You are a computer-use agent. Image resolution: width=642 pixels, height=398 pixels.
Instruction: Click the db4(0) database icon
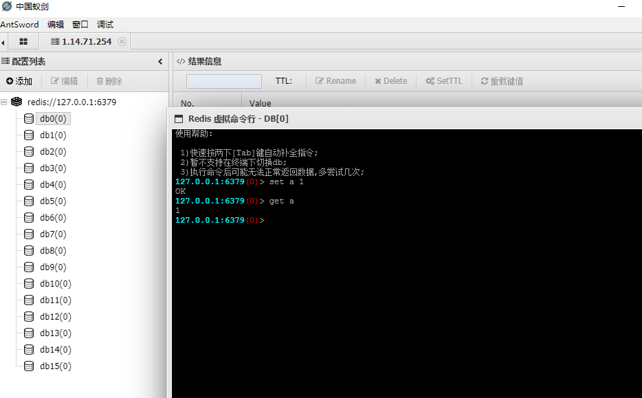pos(29,185)
